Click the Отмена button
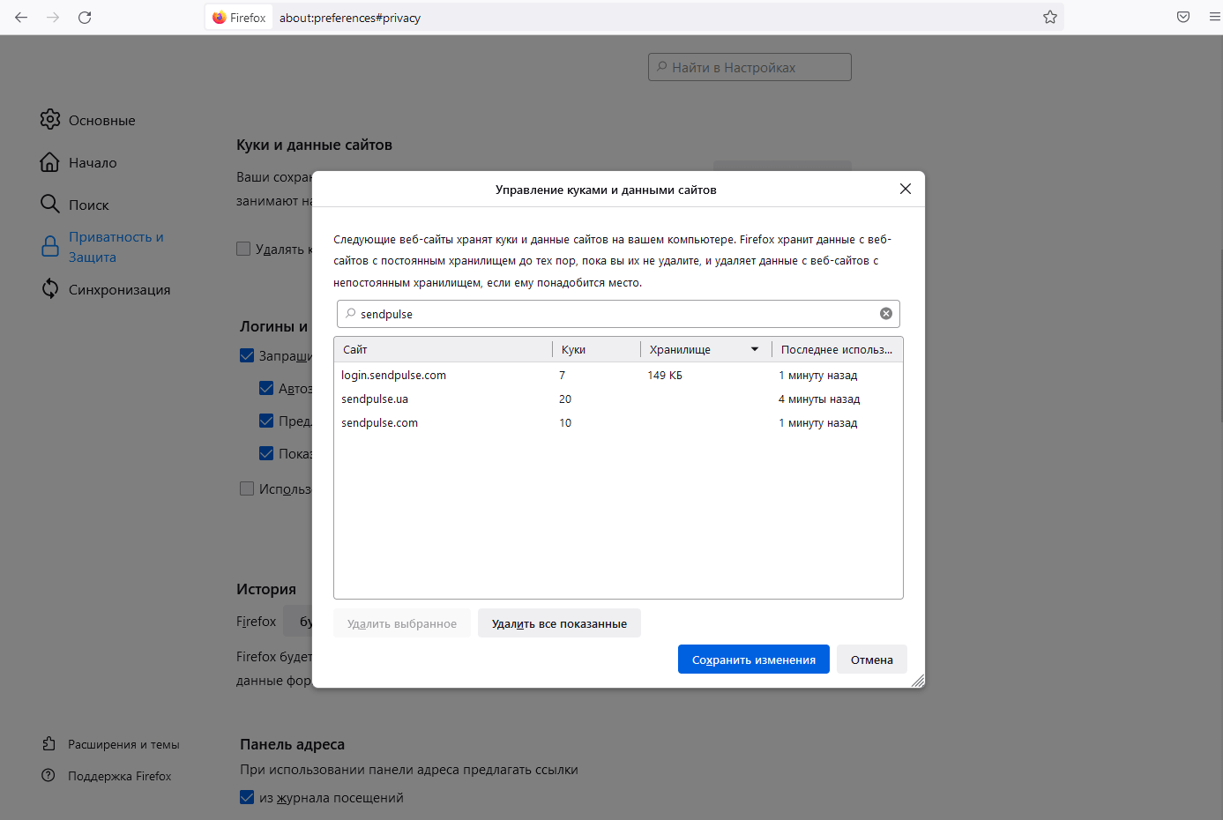 (872, 660)
